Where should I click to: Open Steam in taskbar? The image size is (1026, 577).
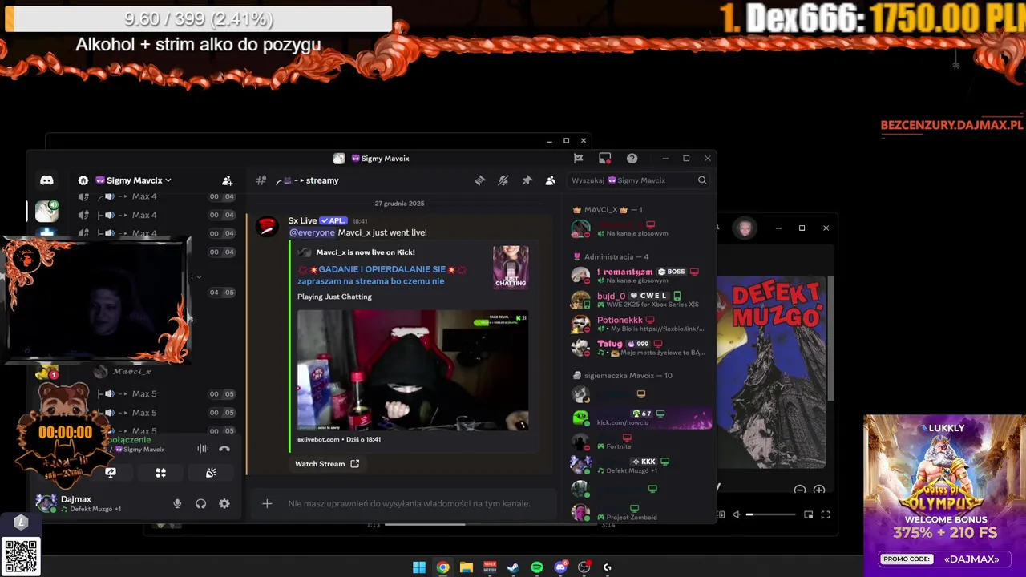pyautogui.click(x=513, y=567)
